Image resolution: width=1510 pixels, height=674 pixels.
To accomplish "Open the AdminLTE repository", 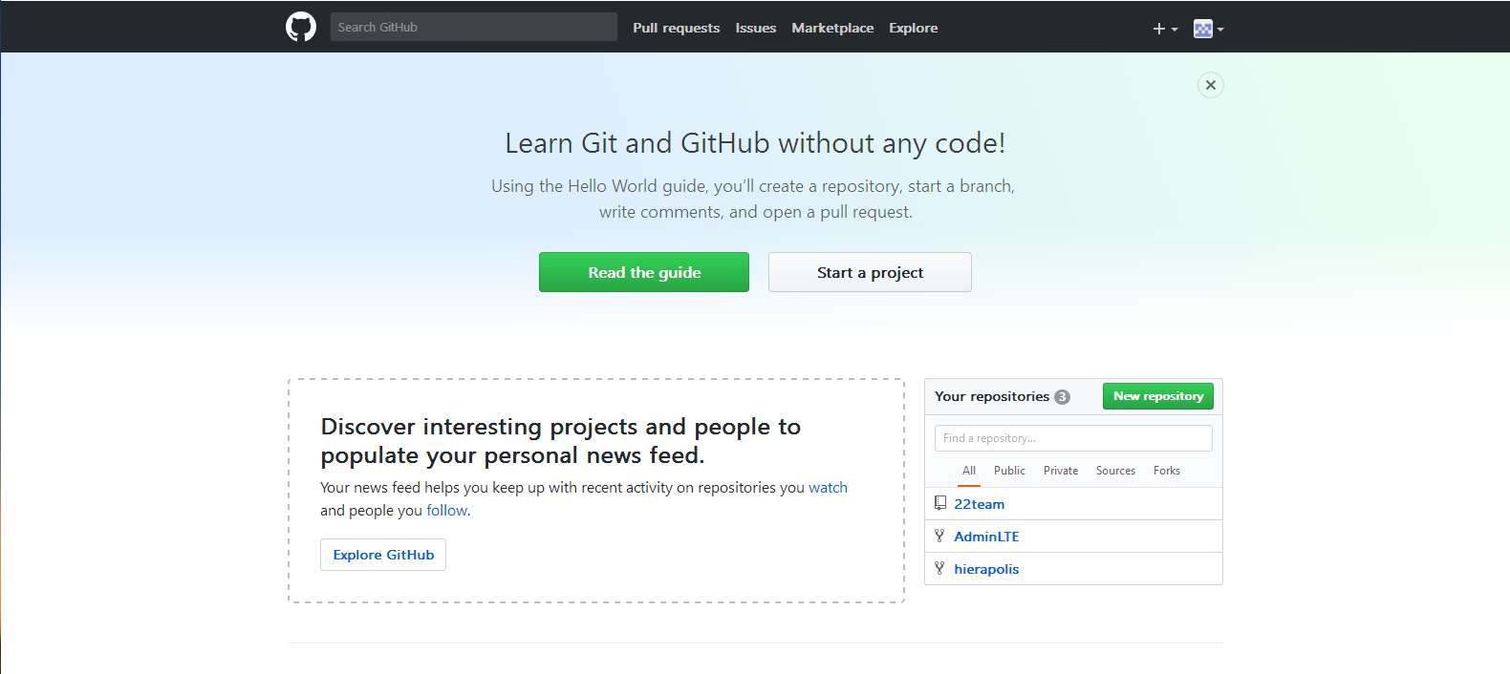I will (x=986, y=537).
